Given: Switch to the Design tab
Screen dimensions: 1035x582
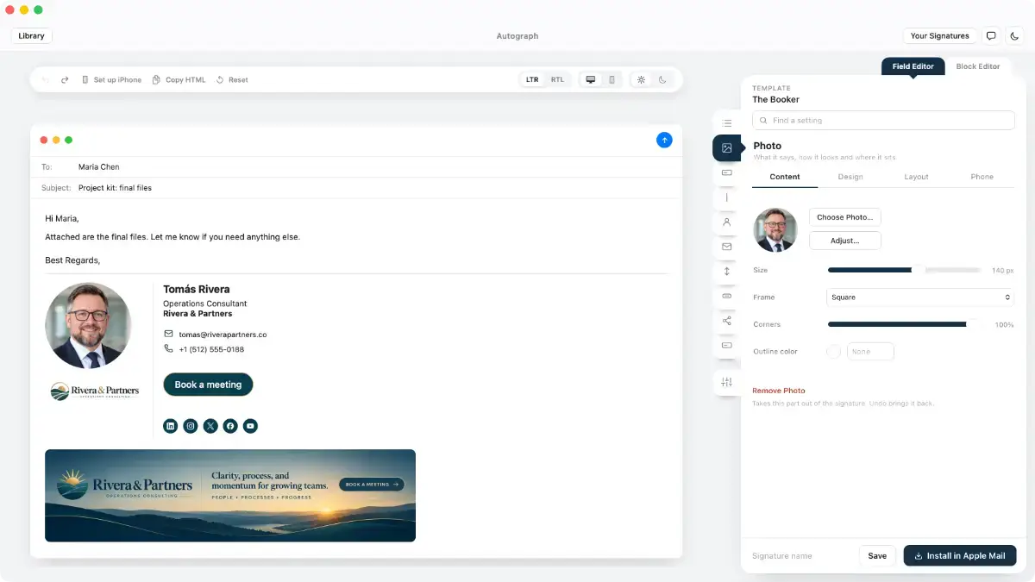Looking at the screenshot, I should pyautogui.click(x=850, y=177).
